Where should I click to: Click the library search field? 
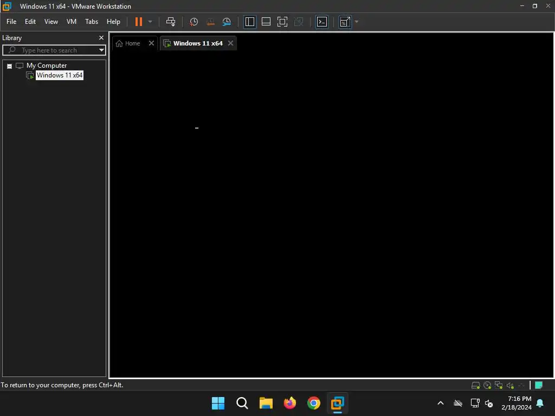point(53,50)
